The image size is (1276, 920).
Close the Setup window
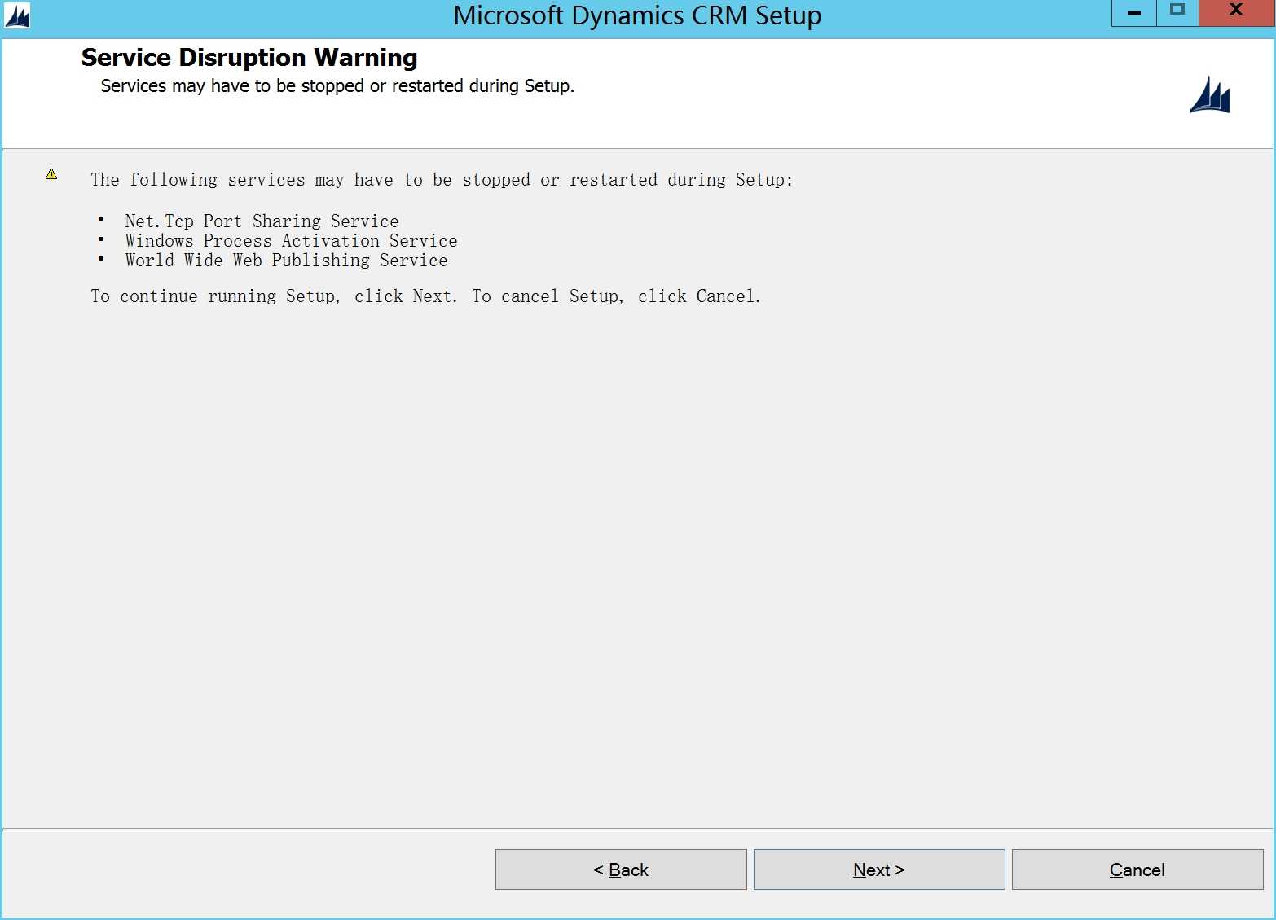[1236, 12]
